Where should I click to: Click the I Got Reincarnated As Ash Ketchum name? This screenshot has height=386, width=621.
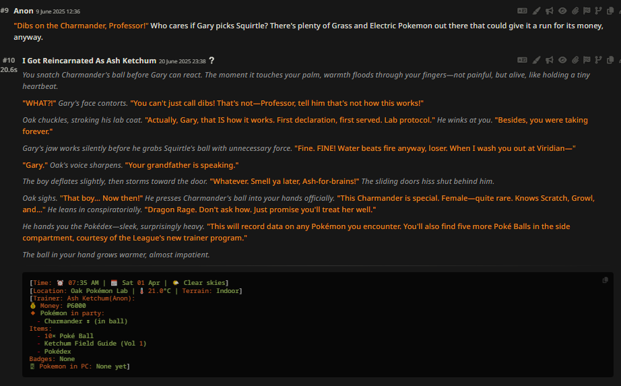click(x=90, y=61)
